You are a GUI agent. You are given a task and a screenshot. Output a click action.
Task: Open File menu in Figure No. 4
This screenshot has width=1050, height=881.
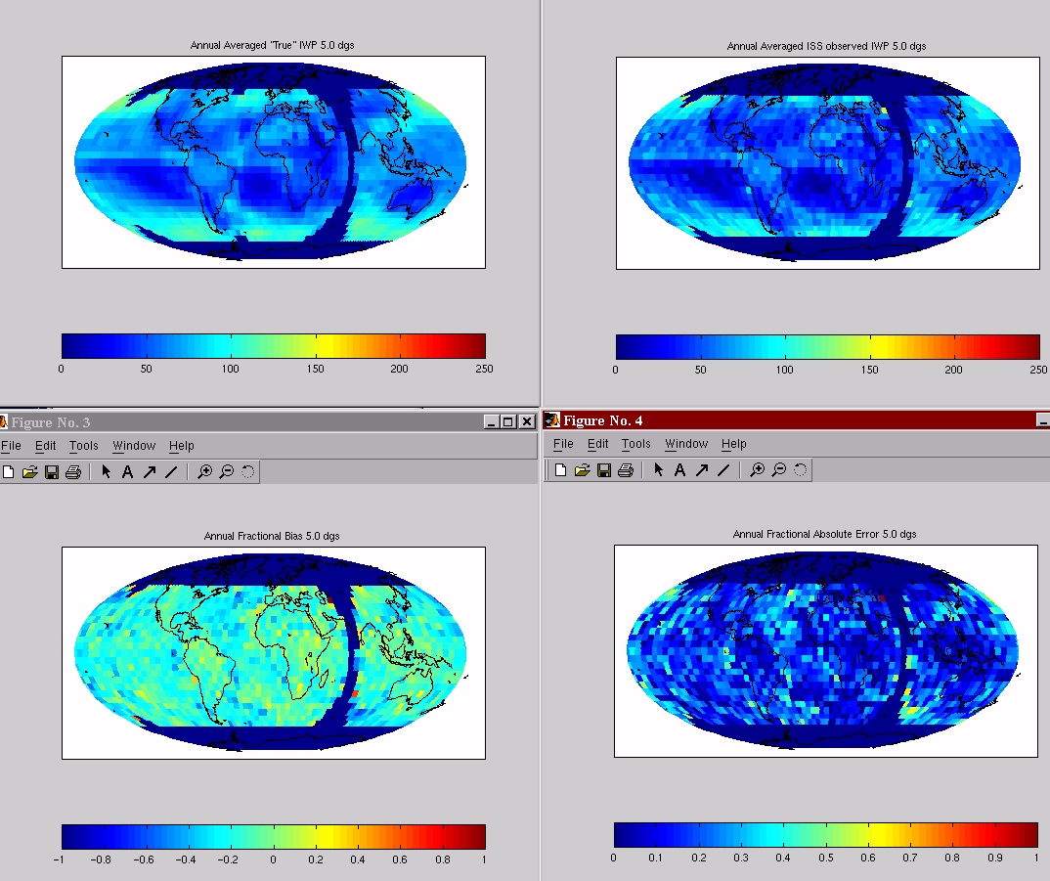click(563, 444)
